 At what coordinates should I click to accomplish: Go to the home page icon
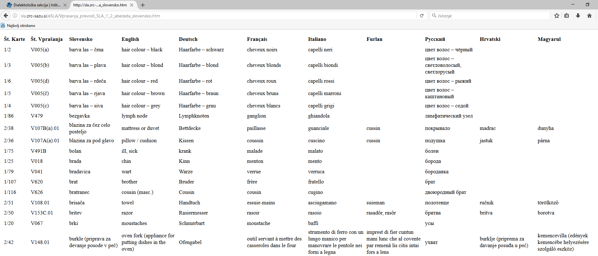coord(589,16)
